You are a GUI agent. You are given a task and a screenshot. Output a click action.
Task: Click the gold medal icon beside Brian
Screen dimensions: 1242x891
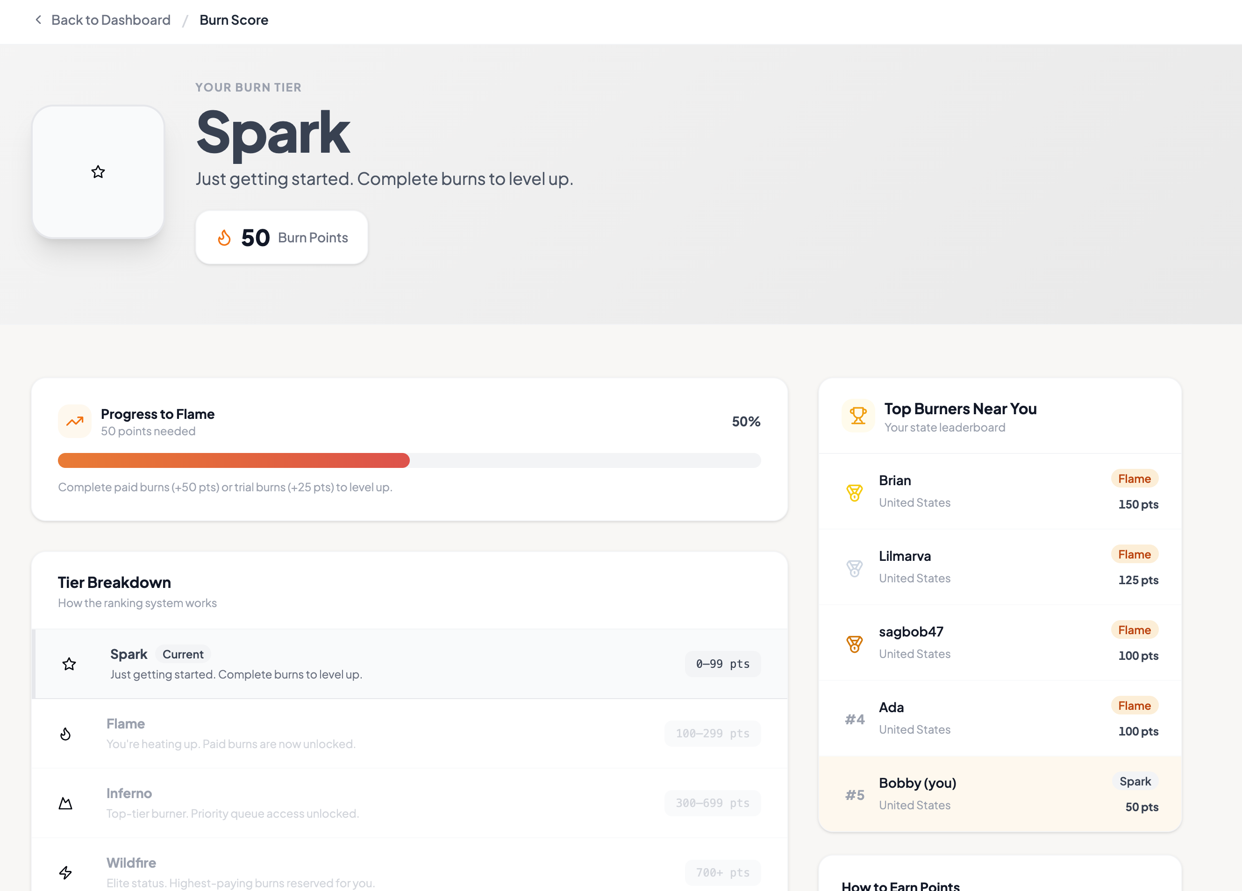click(854, 493)
